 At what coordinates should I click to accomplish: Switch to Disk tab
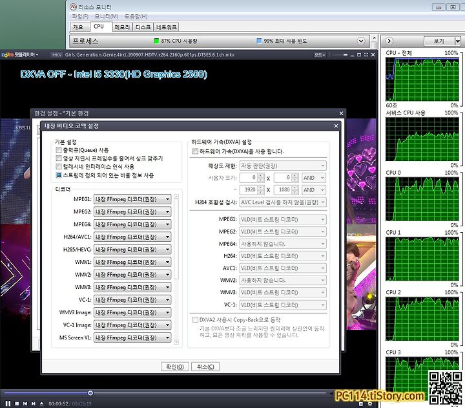(x=143, y=27)
